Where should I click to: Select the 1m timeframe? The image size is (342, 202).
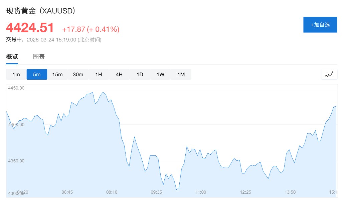pos(16,74)
